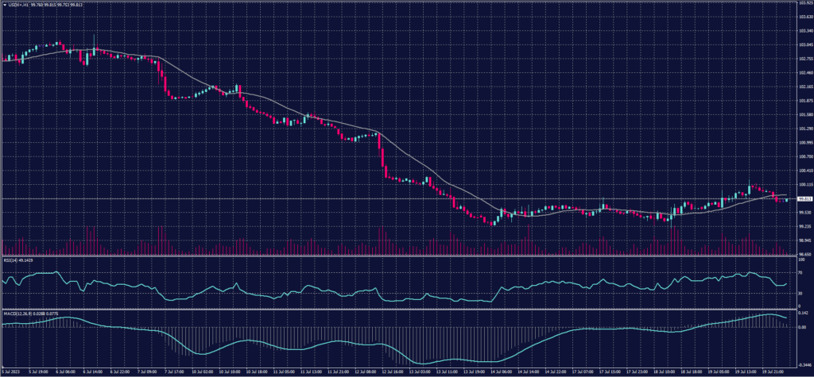814x377 pixels.
Task: Click the 10 Jul 02:00 time label
Action: pyautogui.click(x=201, y=371)
